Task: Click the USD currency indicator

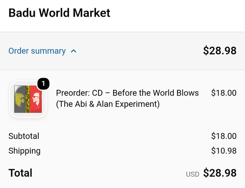Action: (193, 174)
